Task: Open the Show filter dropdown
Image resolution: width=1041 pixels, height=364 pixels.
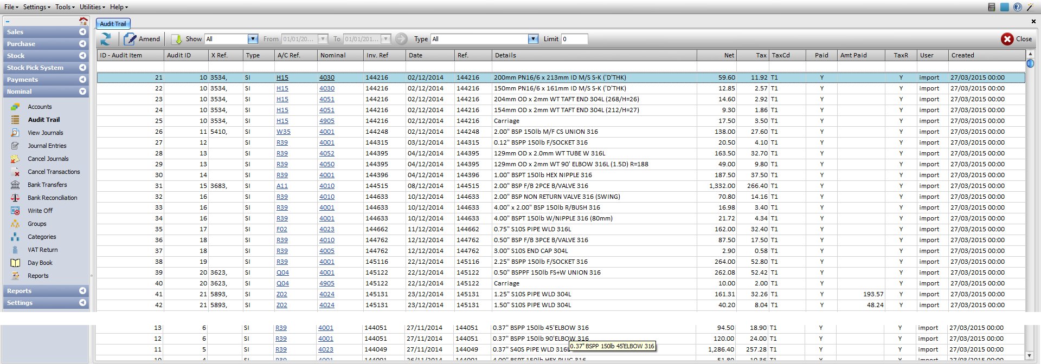Action: (x=253, y=39)
